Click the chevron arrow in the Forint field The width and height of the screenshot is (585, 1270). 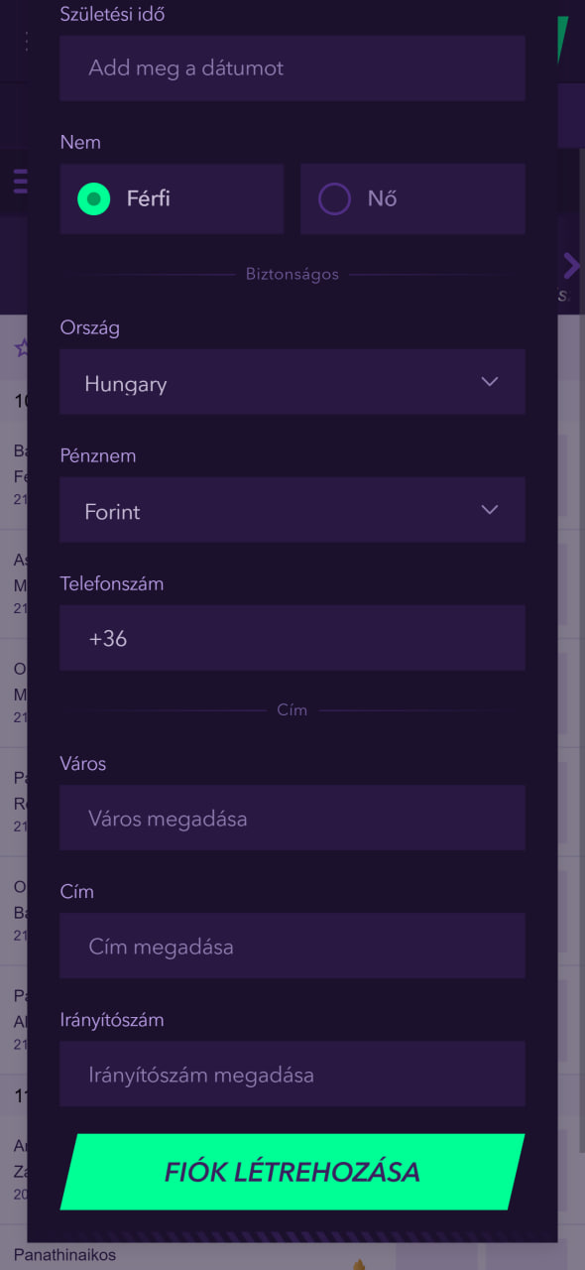(x=489, y=510)
